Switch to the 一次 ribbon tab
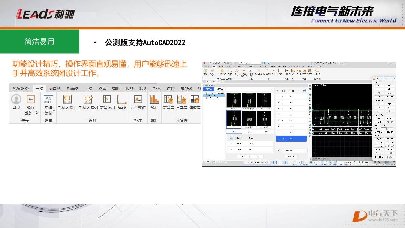 point(39,88)
